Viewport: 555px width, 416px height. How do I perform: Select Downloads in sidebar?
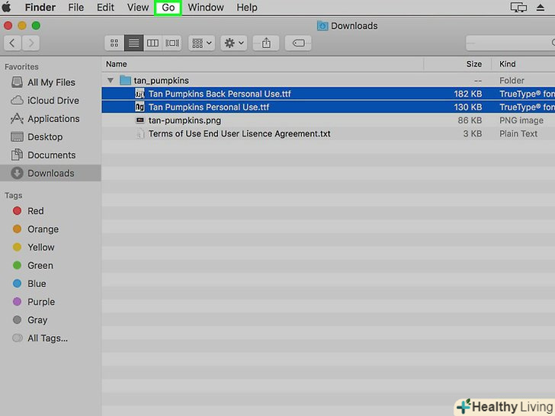(x=50, y=174)
